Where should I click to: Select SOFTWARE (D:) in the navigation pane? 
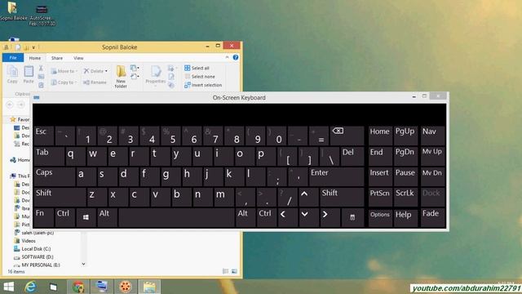[x=33, y=257]
